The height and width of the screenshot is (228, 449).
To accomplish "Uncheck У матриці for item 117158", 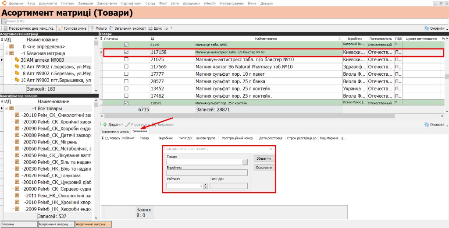I will 126,52.
